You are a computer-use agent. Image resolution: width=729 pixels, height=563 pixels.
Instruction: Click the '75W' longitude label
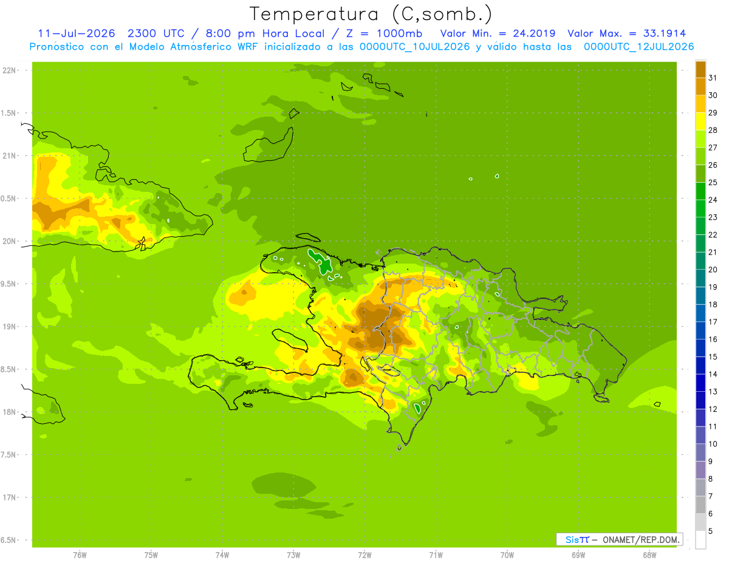tap(151, 555)
